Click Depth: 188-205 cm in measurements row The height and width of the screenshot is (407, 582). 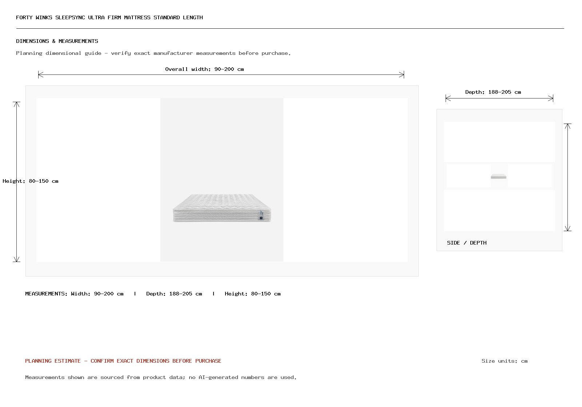pos(174,294)
